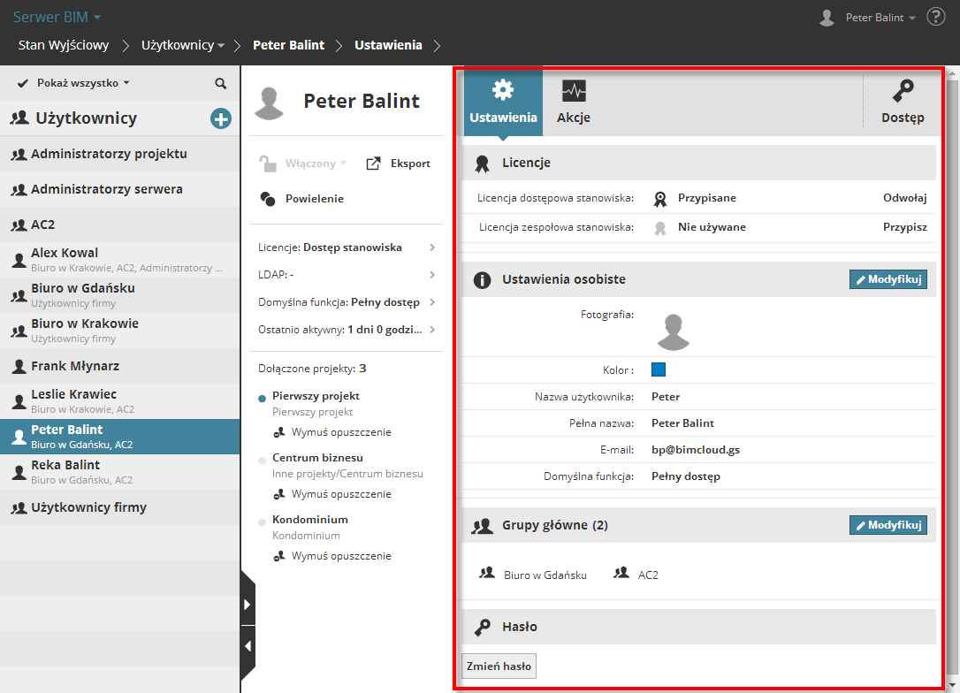
Task: Expand Licencje: Dostęp stanowiska row arrow
Action: click(x=432, y=247)
